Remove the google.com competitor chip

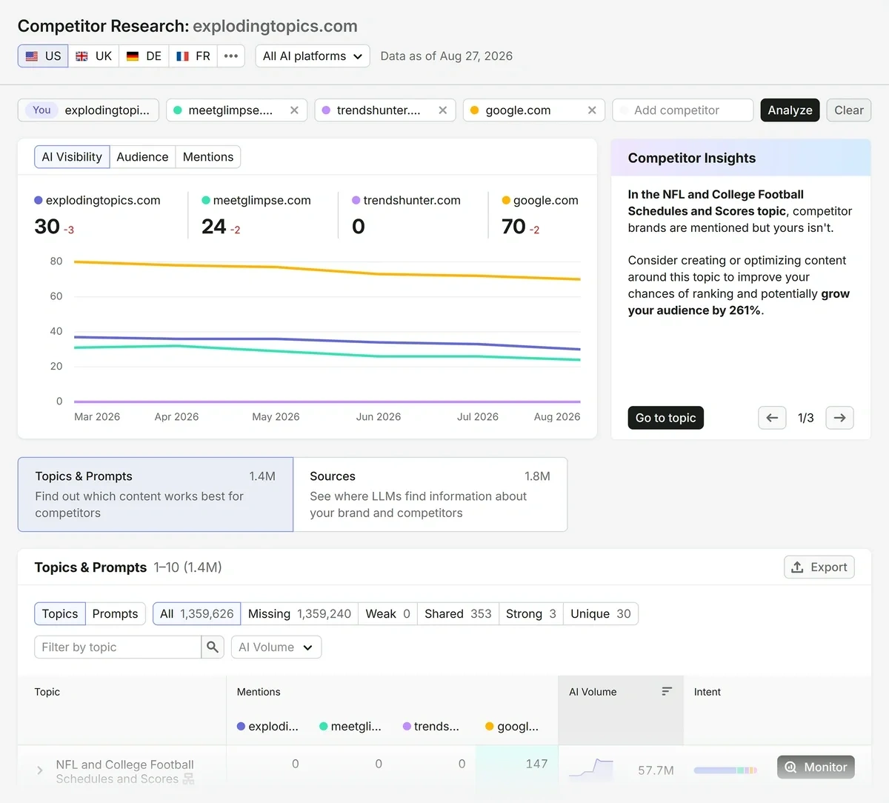coord(592,110)
